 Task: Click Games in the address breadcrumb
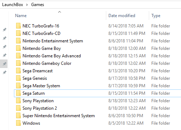pyautogui.click(x=38, y=5)
